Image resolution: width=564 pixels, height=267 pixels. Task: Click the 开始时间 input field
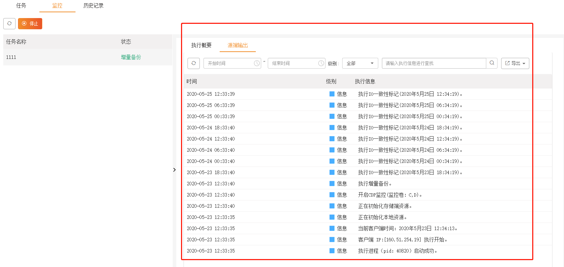point(232,63)
